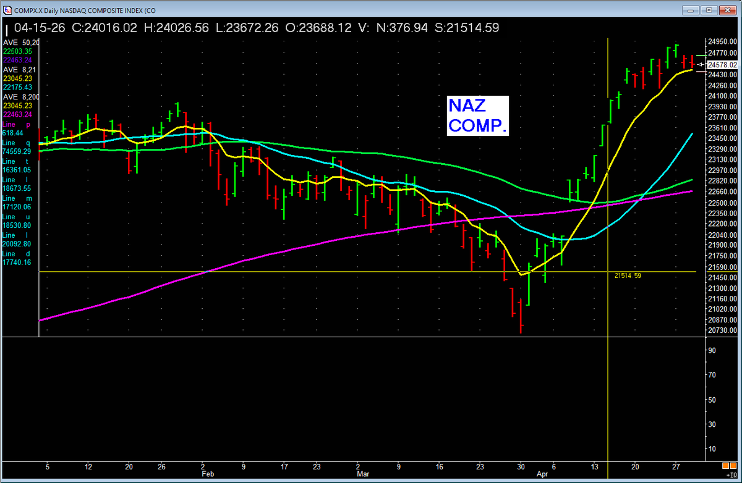Click the value 18673.55 in the legend

tap(17, 188)
